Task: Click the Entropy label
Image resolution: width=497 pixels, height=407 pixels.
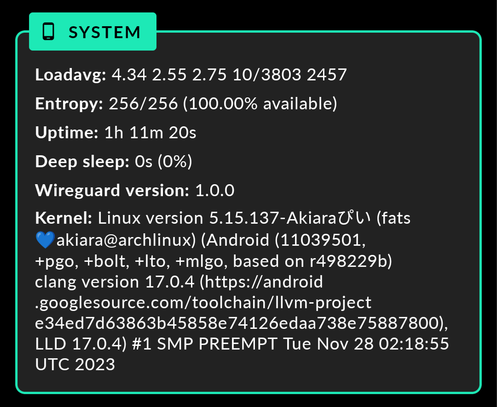Action: click(x=69, y=104)
